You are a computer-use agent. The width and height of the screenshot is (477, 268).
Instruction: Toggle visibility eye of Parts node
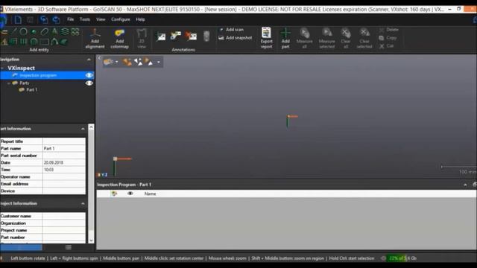(89, 83)
